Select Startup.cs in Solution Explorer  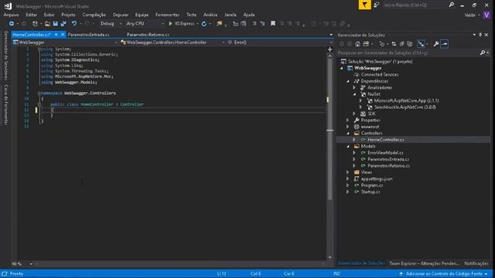(370, 192)
